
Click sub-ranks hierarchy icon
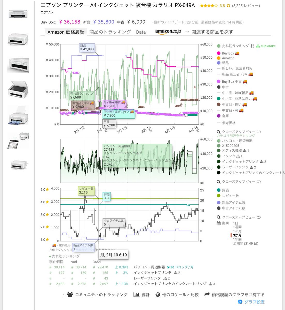pyautogui.click(x=258, y=46)
